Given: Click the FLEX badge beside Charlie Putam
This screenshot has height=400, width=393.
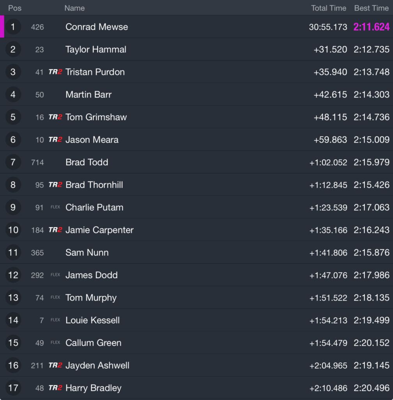Looking at the screenshot, I should tap(55, 207).
